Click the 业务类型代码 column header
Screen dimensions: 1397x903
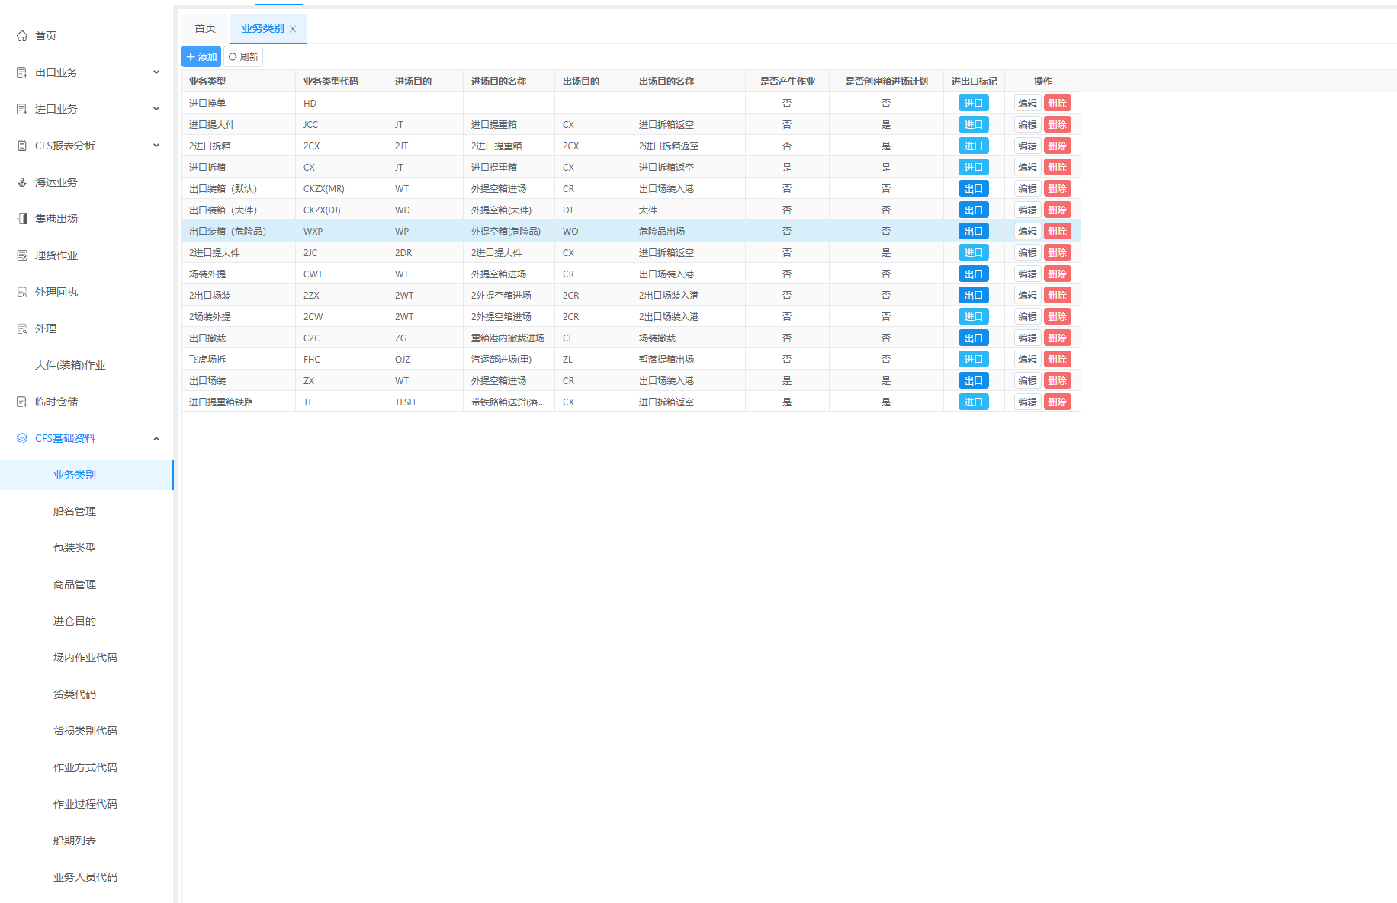[330, 81]
